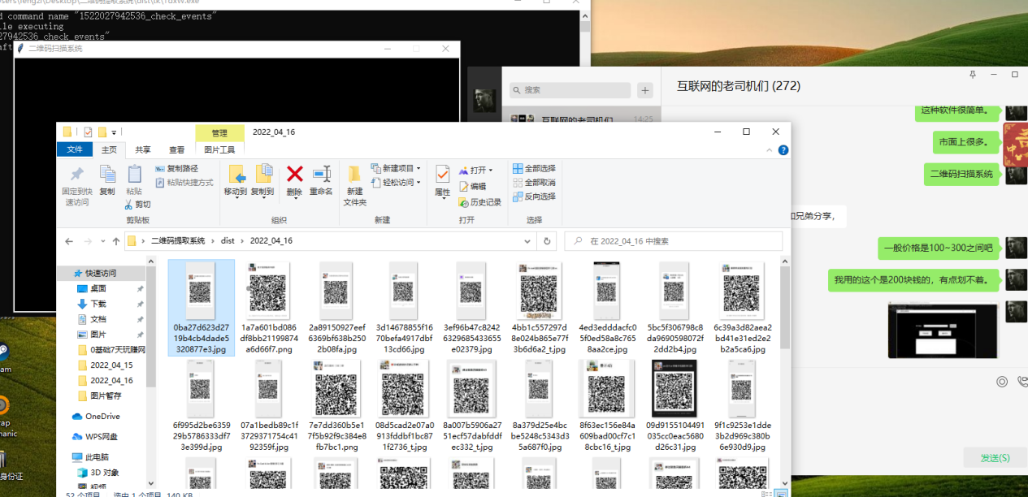
Task: Click the red Delete (删除) icon
Action: [x=295, y=174]
